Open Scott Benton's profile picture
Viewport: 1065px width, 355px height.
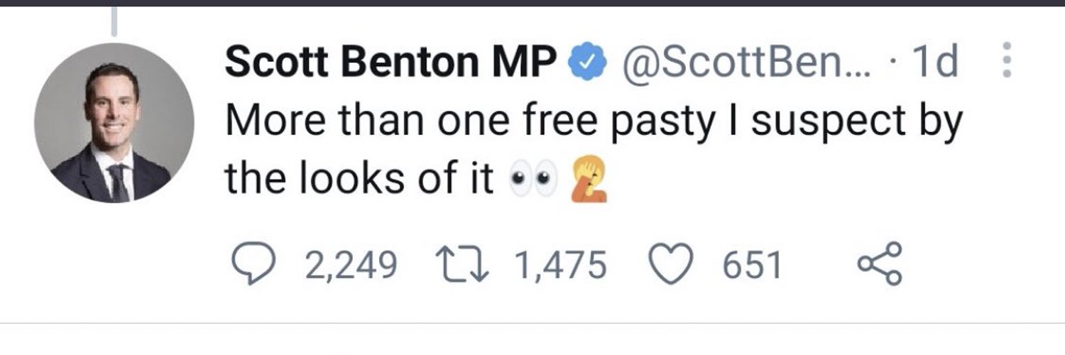[114, 123]
